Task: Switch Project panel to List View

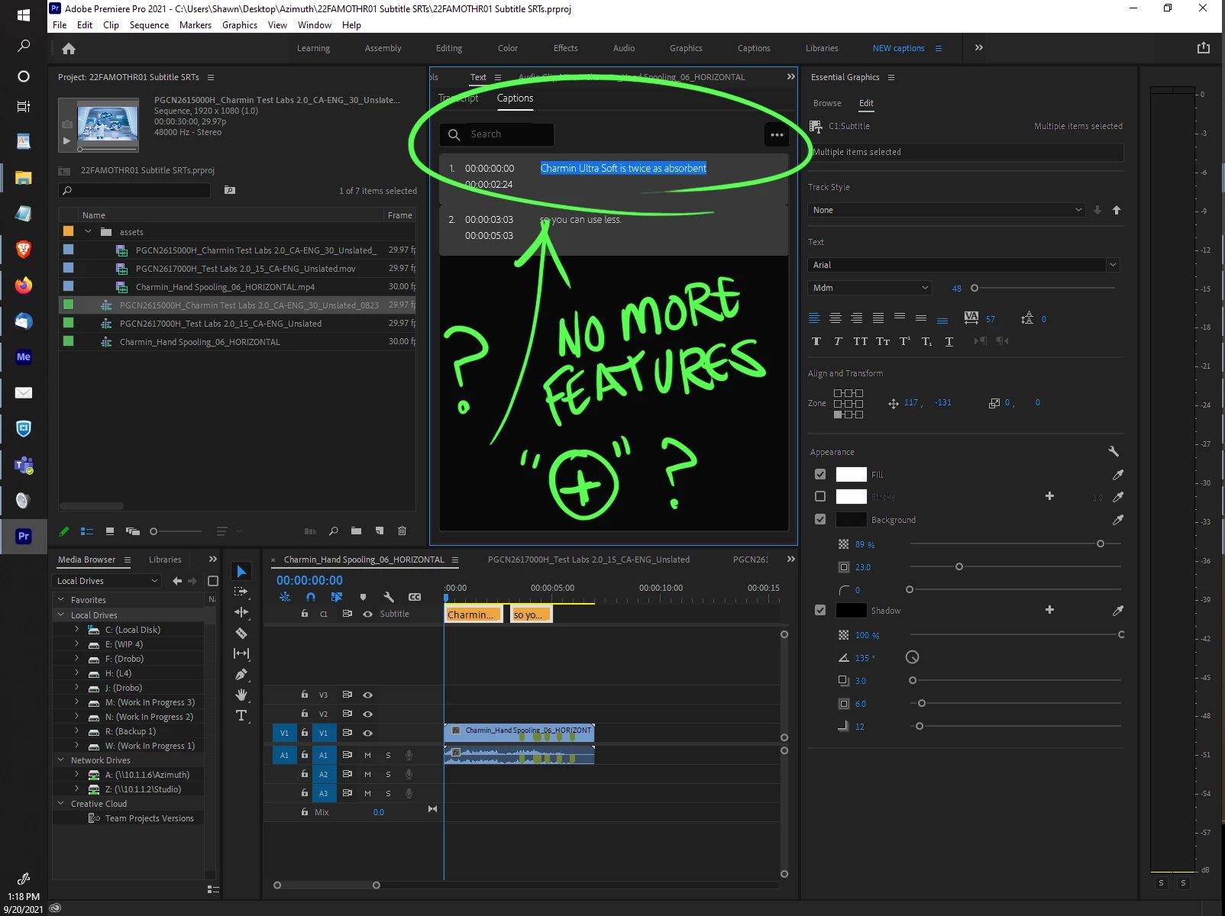Action: [87, 531]
